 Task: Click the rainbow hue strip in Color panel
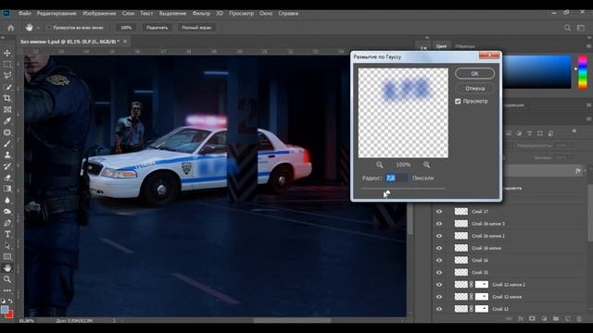pyautogui.click(x=583, y=72)
